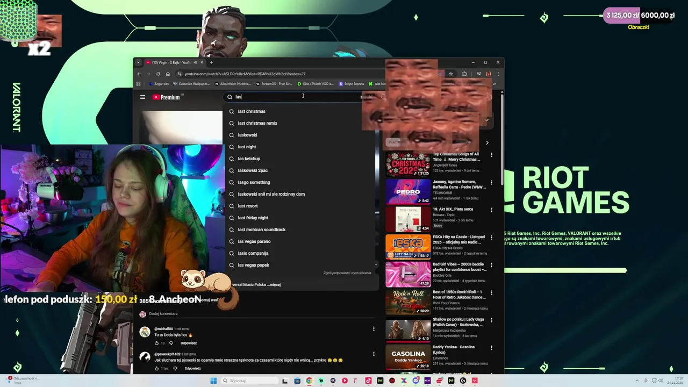Open Microsoft Store from taskbar
Image resolution: width=688 pixels, height=387 pixels.
coord(297,381)
